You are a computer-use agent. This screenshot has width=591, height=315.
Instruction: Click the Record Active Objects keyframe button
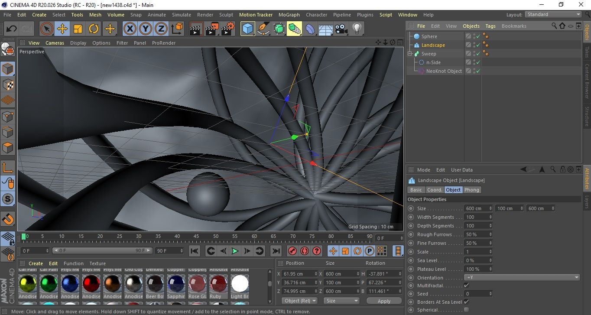point(292,251)
